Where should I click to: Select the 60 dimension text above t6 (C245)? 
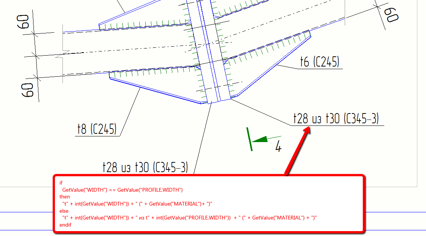392,15
